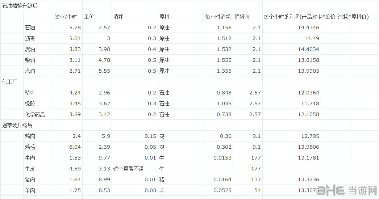Select the 橡胶 product name cell
Image resolution: width=379 pixels, height=199 pixels.
pyautogui.click(x=30, y=103)
